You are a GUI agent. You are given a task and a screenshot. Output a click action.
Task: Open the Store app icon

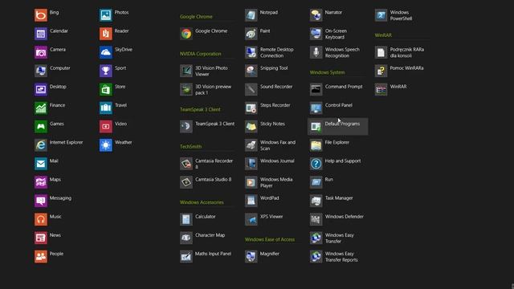pos(106,89)
